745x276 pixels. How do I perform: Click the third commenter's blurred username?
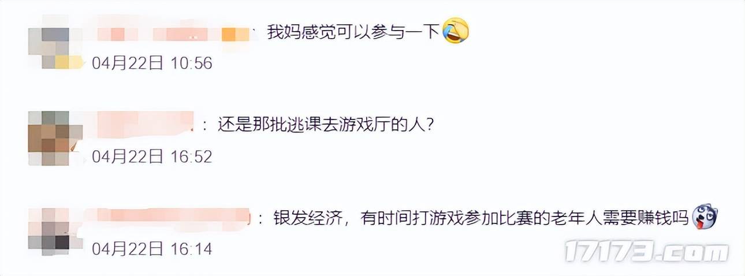tap(172, 218)
